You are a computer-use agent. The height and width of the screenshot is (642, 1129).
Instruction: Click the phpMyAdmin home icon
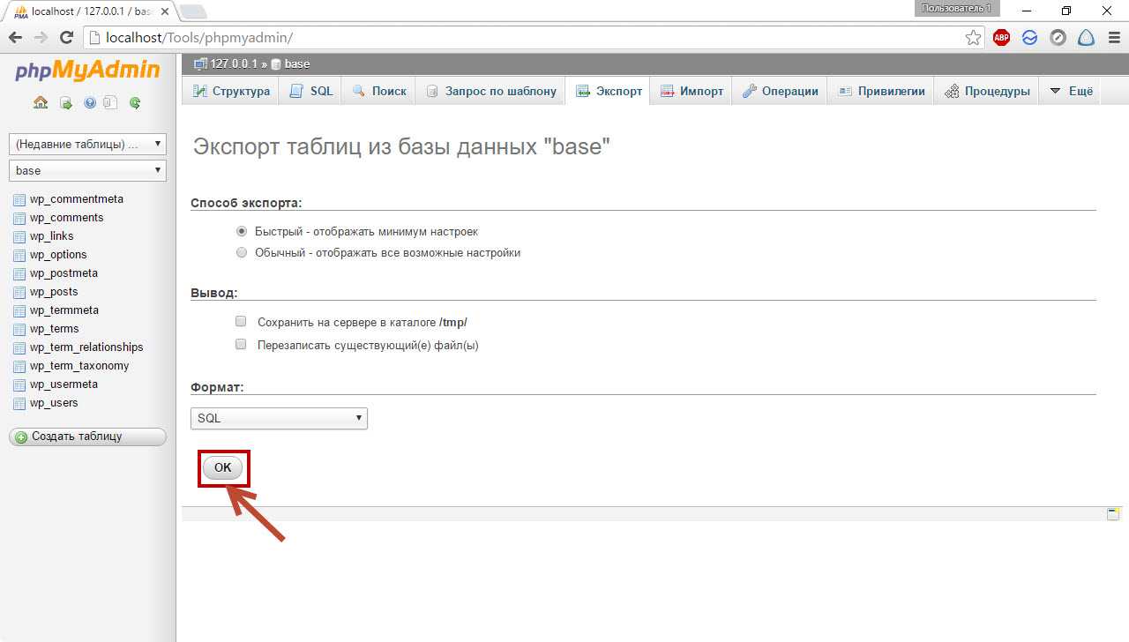pyautogui.click(x=41, y=102)
